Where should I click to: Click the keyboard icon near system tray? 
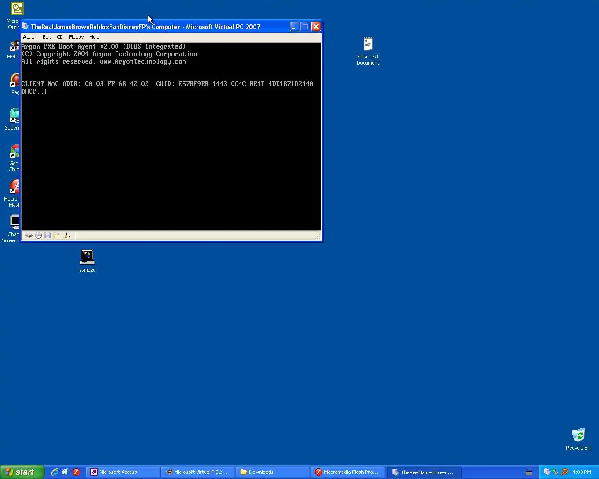(529, 472)
